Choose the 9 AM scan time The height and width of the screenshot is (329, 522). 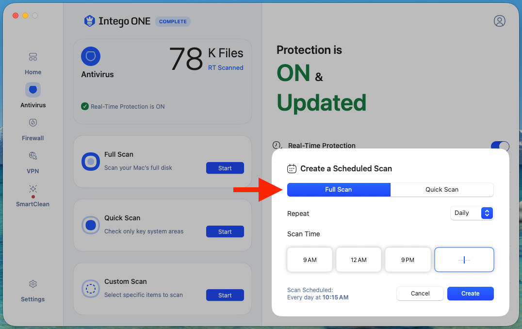tap(310, 260)
